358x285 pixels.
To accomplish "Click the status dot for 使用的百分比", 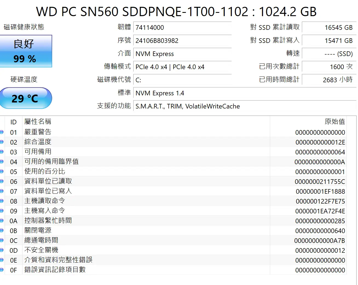I will click(2, 172).
